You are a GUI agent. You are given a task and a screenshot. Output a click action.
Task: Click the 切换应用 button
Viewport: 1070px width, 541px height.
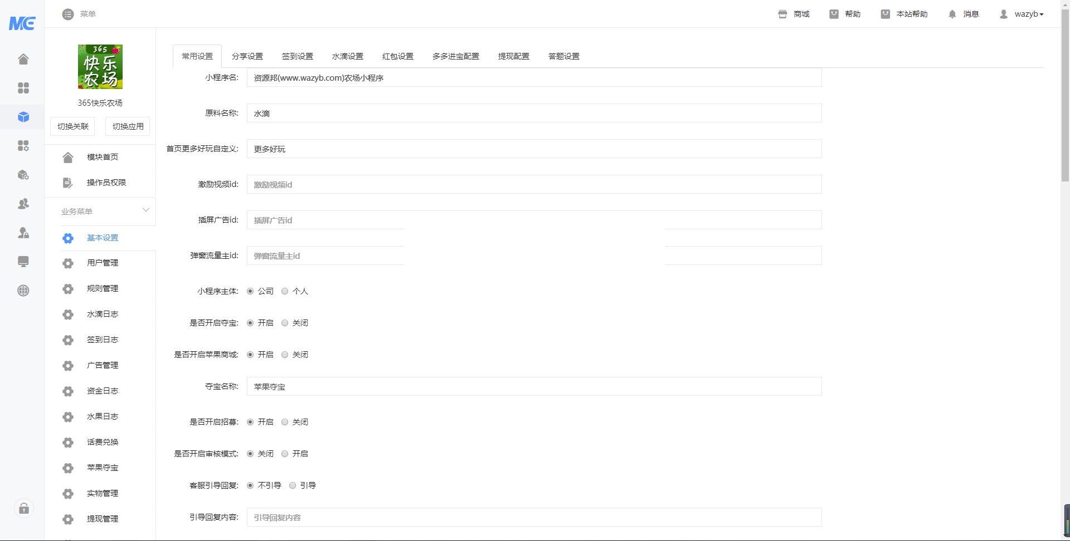click(128, 126)
